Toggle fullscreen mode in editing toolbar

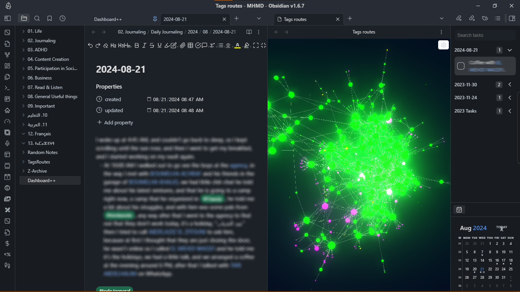pyautogui.click(x=256, y=46)
